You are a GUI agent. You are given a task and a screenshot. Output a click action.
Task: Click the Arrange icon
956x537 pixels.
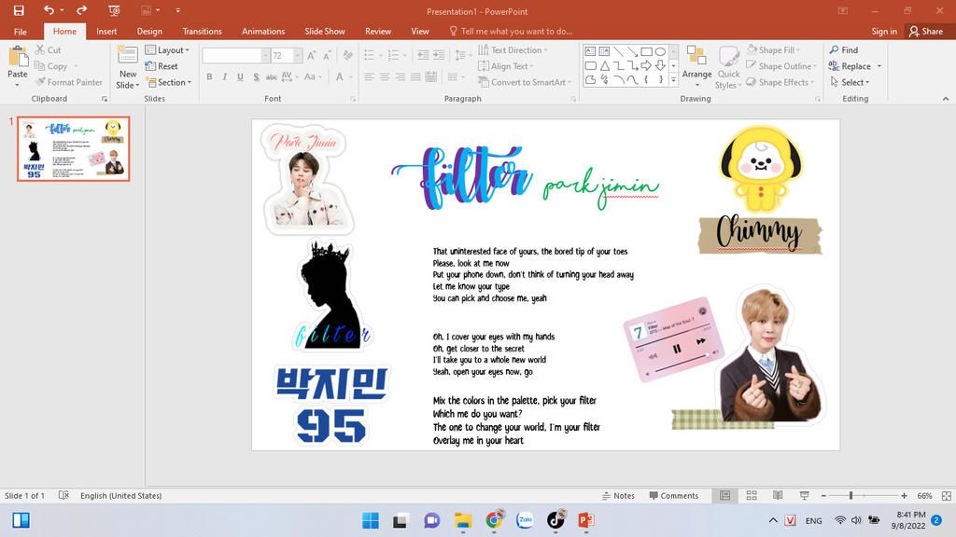tap(696, 55)
